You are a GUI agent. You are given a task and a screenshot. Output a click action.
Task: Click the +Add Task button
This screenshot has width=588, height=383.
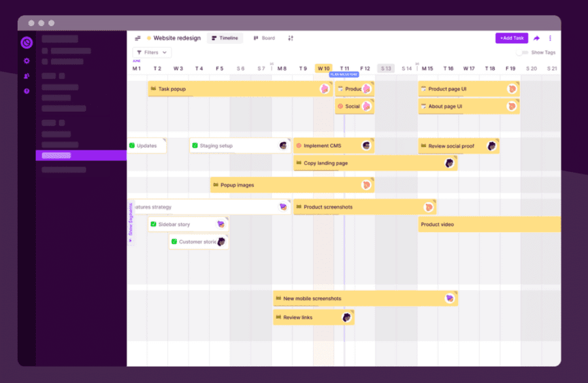(x=512, y=38)
